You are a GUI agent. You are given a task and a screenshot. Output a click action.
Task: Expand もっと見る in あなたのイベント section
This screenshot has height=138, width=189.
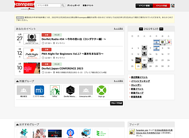118,28
